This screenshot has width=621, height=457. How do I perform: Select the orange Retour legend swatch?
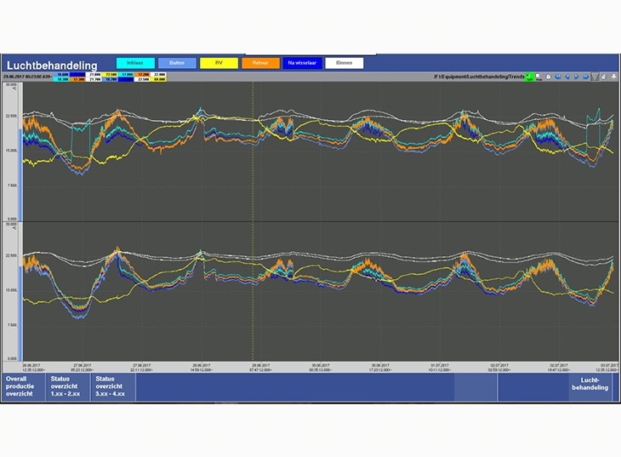260,63
